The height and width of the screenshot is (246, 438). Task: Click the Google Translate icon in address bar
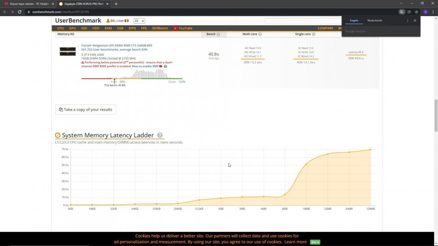click(x=402, y=12)
